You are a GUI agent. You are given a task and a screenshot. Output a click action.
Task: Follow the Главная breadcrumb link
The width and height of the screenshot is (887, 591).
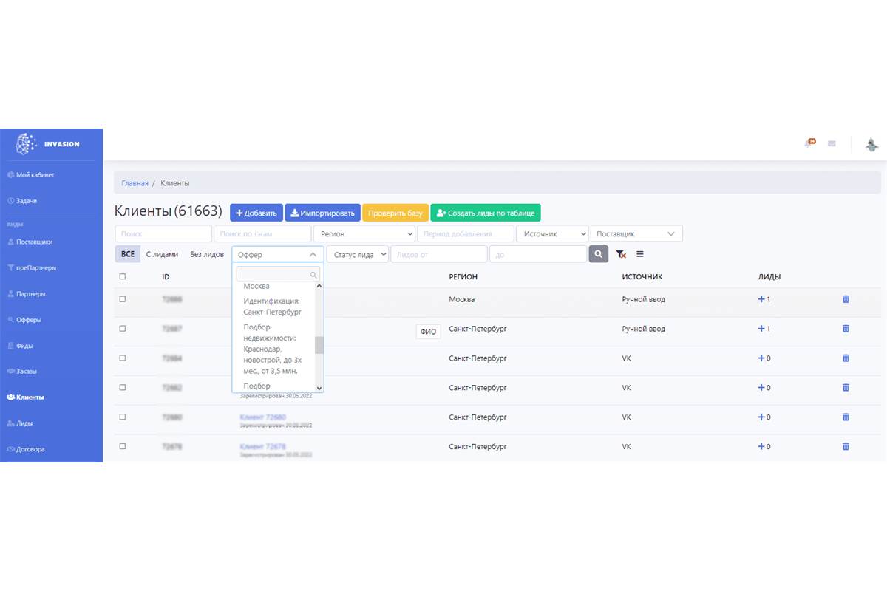click(135, 183)
